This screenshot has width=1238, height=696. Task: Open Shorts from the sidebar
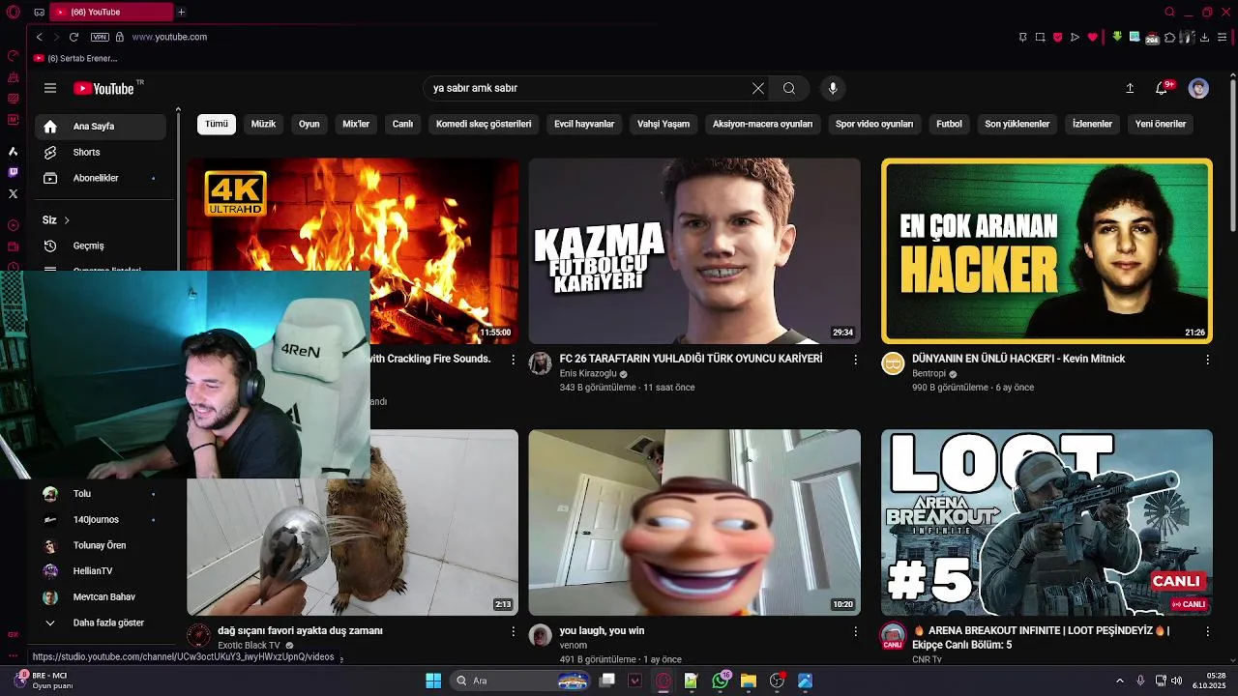click(x=101, y=153)
